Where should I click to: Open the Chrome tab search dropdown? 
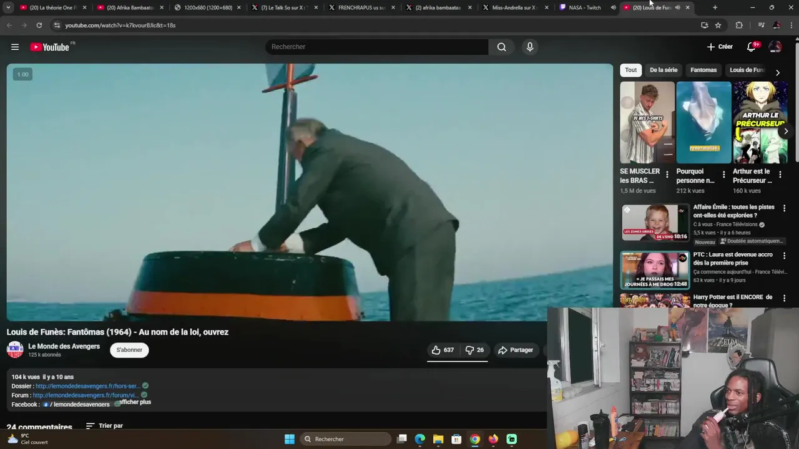click(x=8, y=7)
